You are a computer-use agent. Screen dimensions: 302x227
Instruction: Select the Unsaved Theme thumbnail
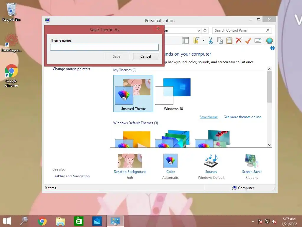133,94
